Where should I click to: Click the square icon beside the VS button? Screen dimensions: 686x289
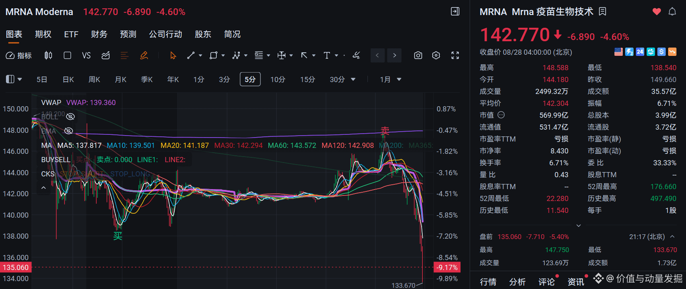click(x=68, y=56)
